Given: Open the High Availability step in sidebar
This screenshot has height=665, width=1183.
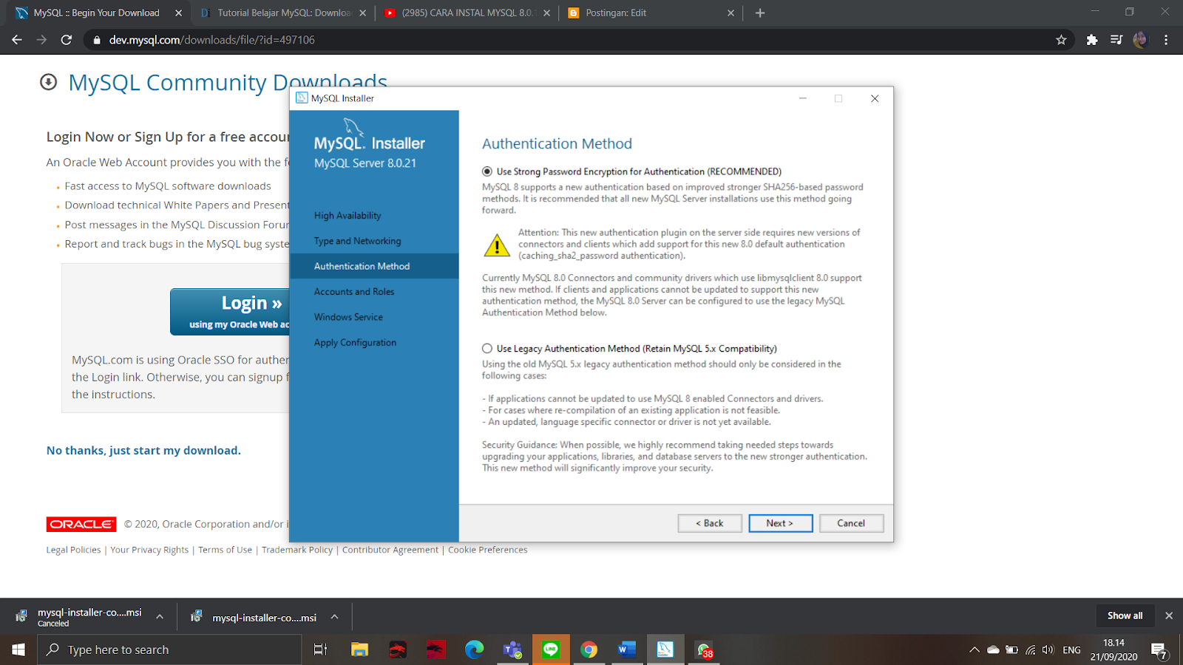Looking at the screenshot, I should [x=348, y=216].
